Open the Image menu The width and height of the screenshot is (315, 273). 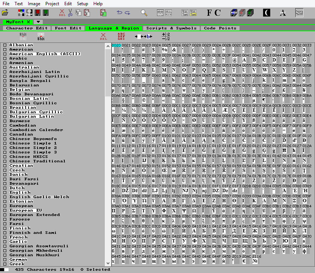(34, 4)
